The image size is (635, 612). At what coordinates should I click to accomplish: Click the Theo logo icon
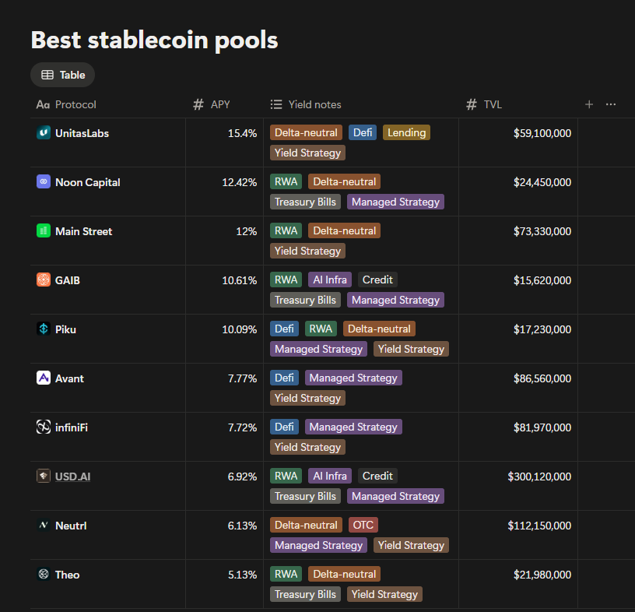44,575
